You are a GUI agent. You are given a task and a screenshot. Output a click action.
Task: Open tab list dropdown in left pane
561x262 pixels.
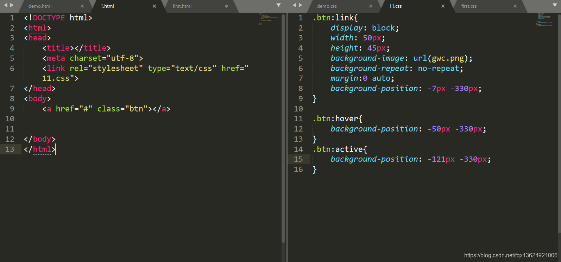click(279, 5)
